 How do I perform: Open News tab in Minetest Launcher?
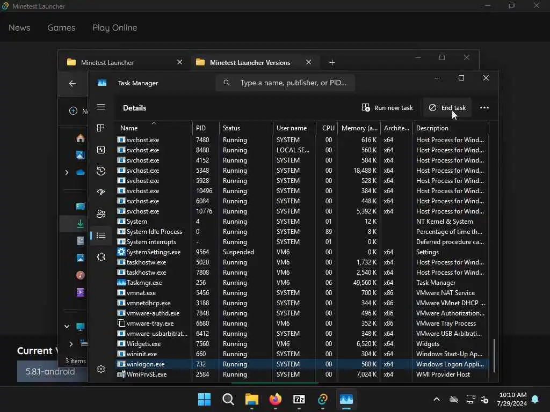(19, 28)
